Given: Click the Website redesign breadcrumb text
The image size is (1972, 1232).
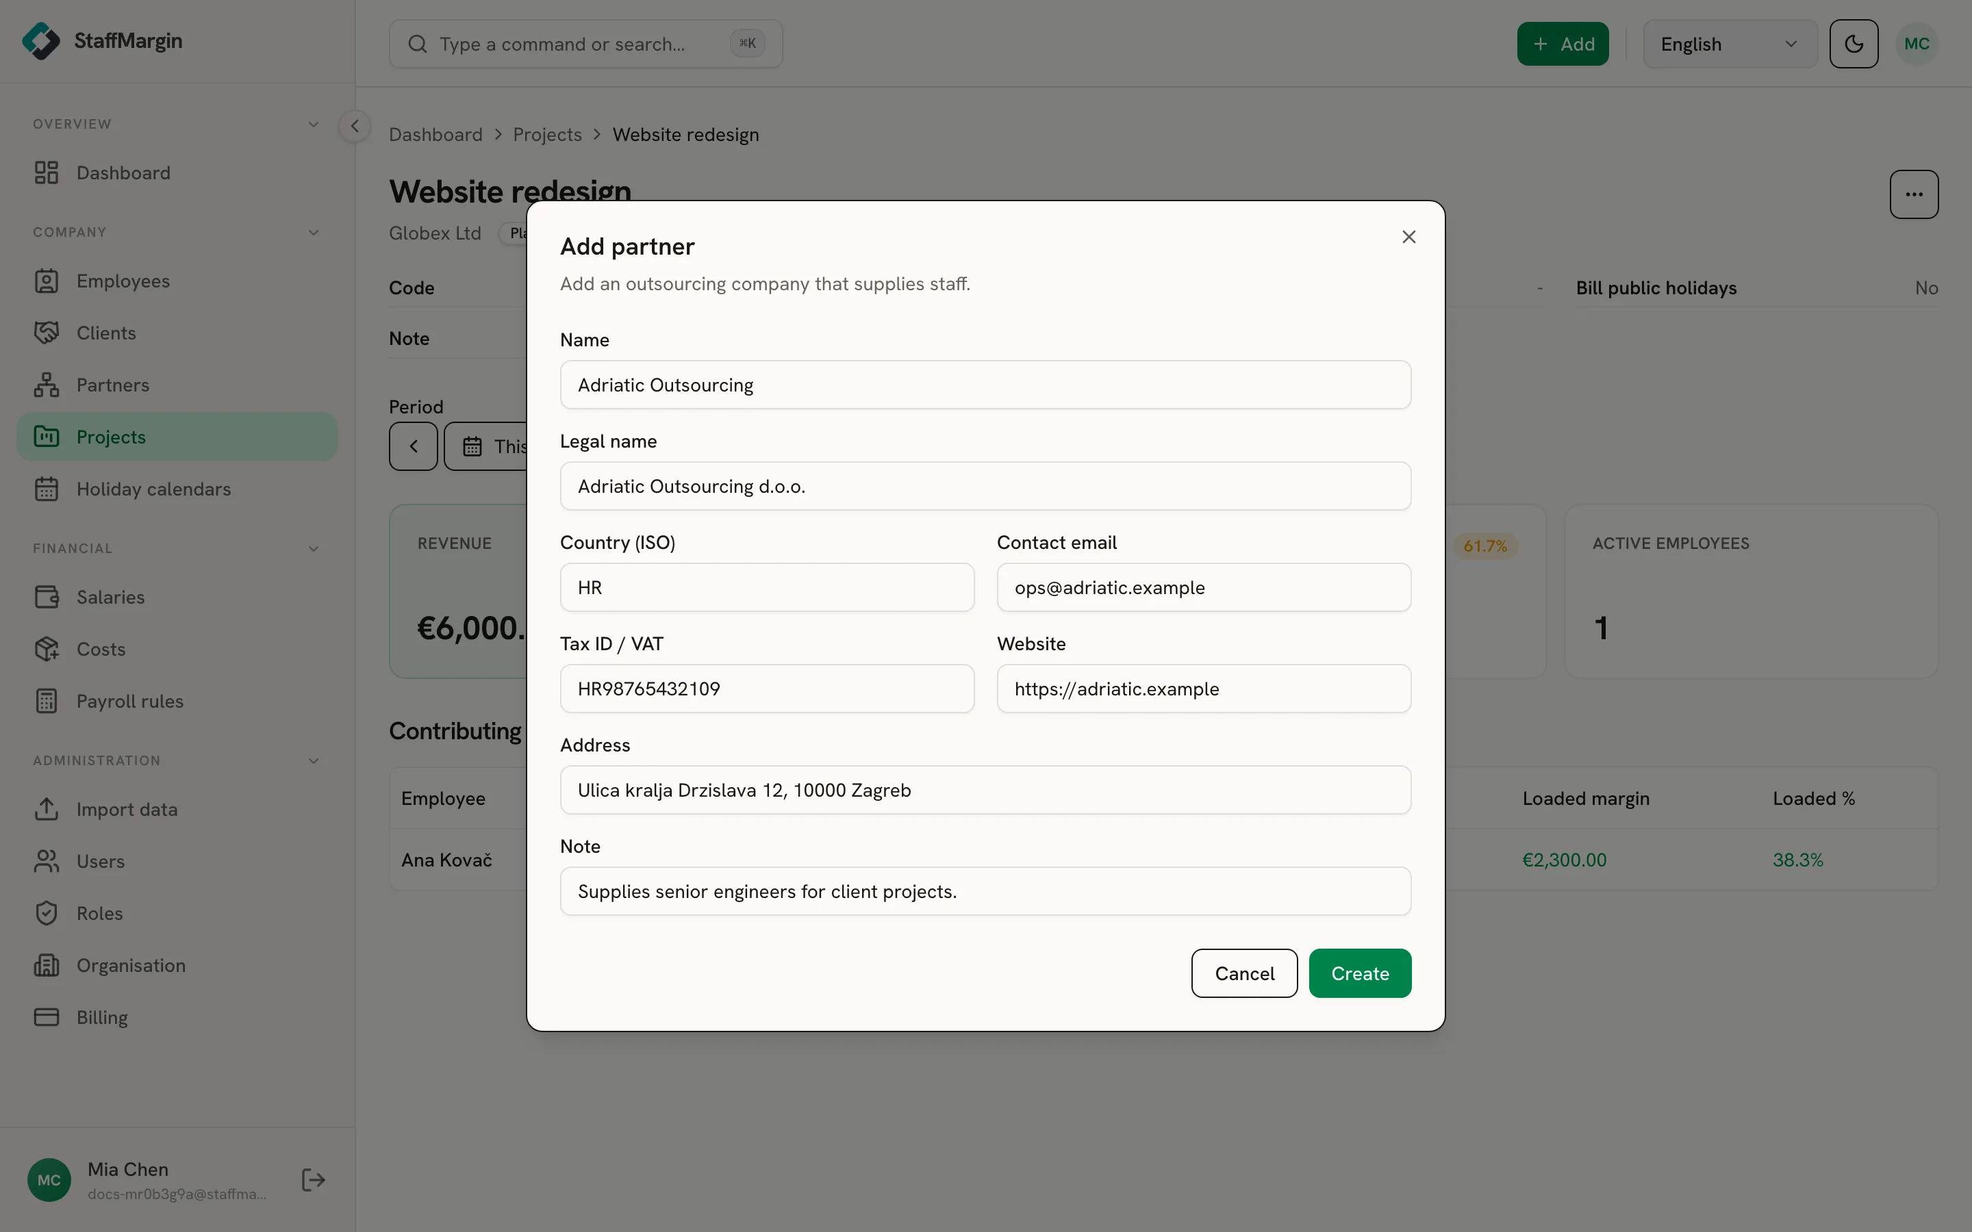Looking at the screenshot, I should 685,134.
